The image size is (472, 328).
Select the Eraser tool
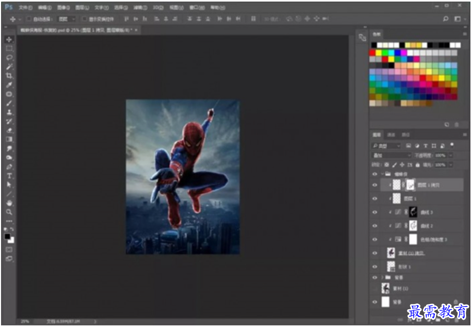tap(9, 130)
